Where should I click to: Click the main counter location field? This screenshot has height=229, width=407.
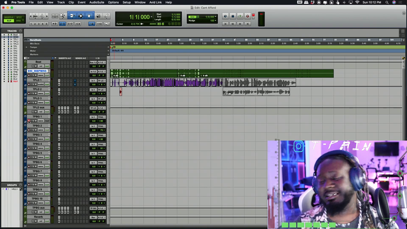point(139,17)
